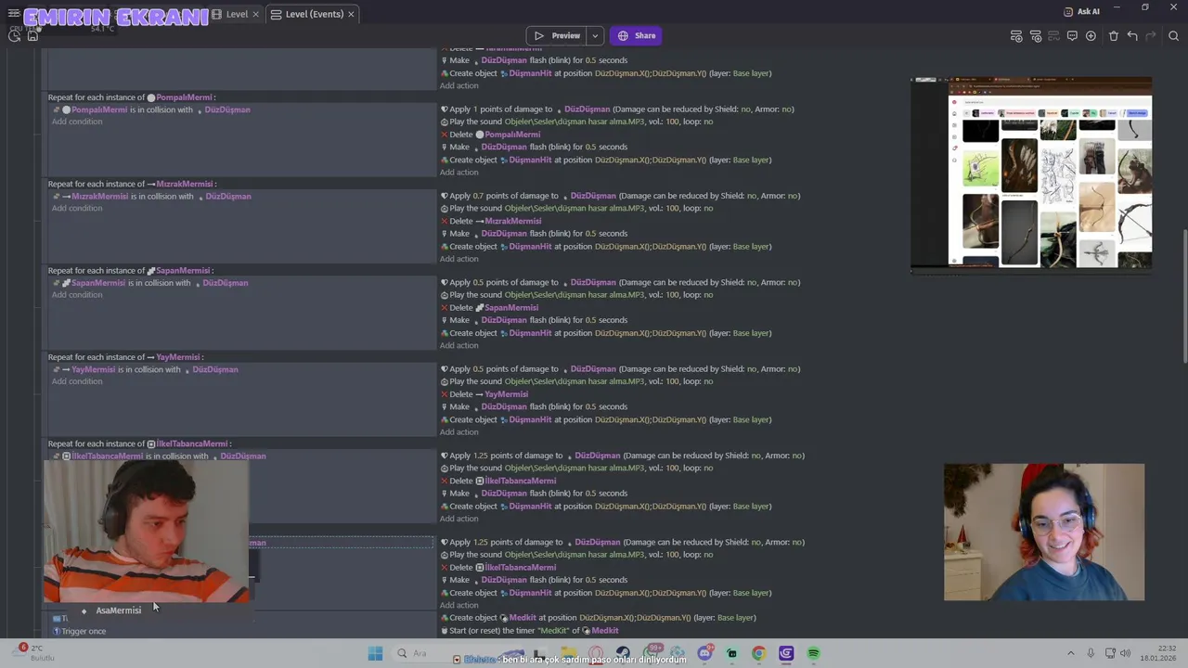
Task: Add action below the MızrakMermisi event actions
Action: 458,258
